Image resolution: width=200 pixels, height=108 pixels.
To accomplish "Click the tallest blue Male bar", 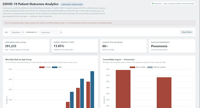I will 92,90.
